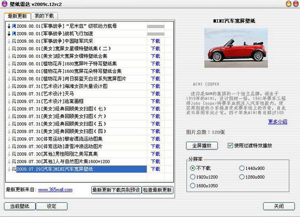This screenshot has width=300, height=217.
Task: Click the progress bar for 战机飞行加速
Action: point(156,34)
